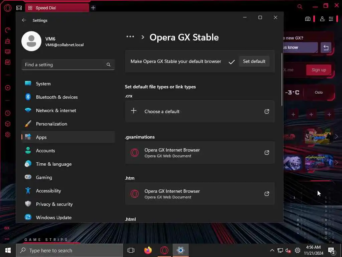Open Accounts settings

[68, 151]
